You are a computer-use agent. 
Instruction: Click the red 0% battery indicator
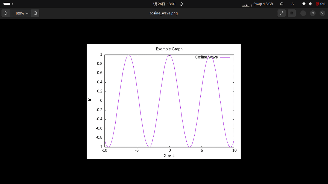coord(320,4)
